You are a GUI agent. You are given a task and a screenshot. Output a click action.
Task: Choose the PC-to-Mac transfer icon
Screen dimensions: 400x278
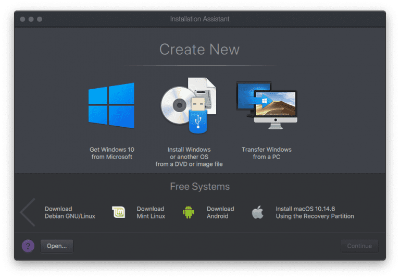[267, 105]
